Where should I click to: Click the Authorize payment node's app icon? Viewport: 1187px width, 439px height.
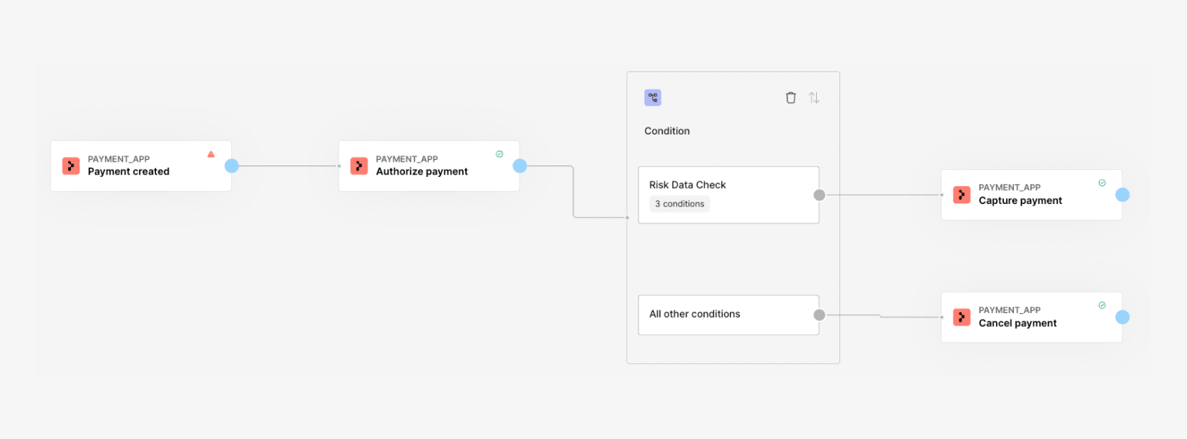[359, 165]
